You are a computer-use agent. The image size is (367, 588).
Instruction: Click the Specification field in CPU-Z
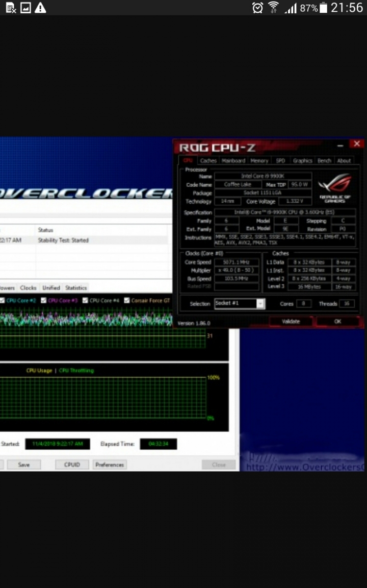click(x=284, y=212)
